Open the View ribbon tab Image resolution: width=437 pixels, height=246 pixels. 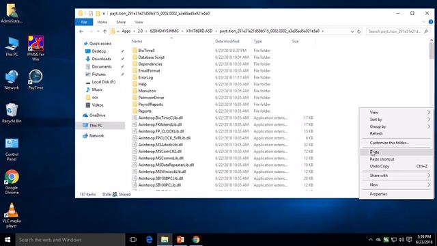click(139, 22)
